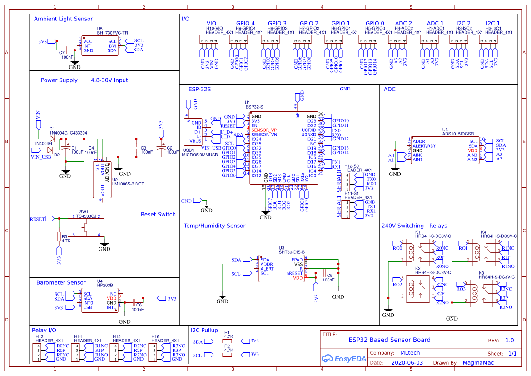Image resolution: width=531 pixels, height=376 pixels.
Task: Click the "Reset Switch" section label
Action: [x=158, y=214]
